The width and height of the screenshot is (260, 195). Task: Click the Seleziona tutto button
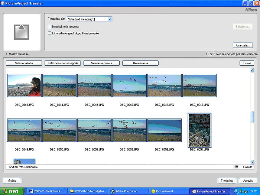pyautogui.click(x=24, y=63)
